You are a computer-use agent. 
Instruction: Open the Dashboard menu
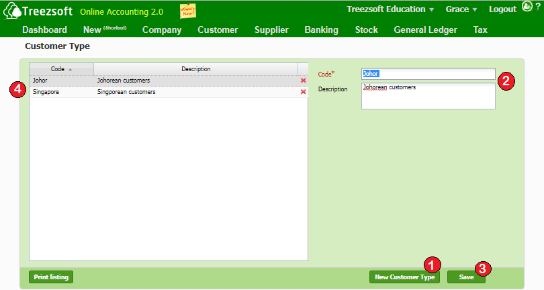[x=44, y=30]
